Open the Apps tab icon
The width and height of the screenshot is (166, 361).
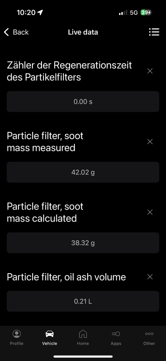pos(116,334)
